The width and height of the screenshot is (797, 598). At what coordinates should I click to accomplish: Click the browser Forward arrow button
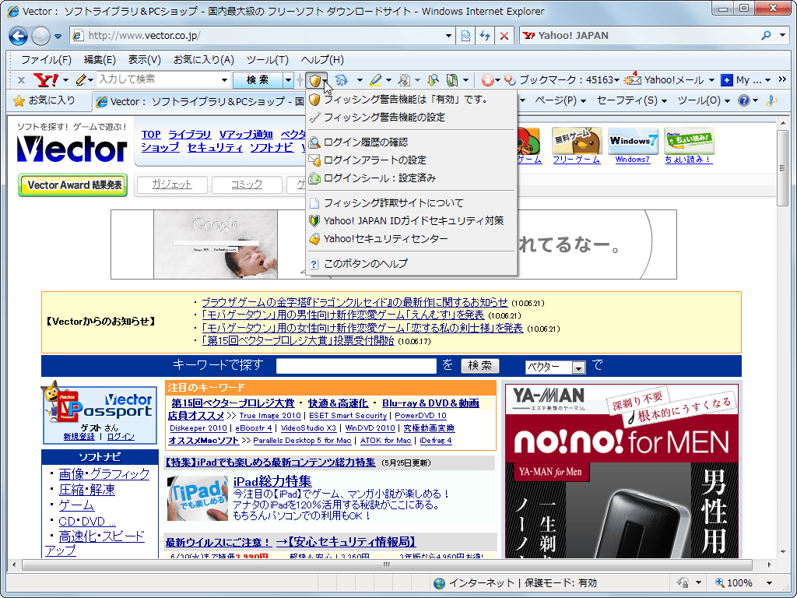point(40,36)
